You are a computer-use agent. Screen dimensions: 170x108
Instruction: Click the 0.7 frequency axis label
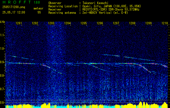(x=2, y=89)
